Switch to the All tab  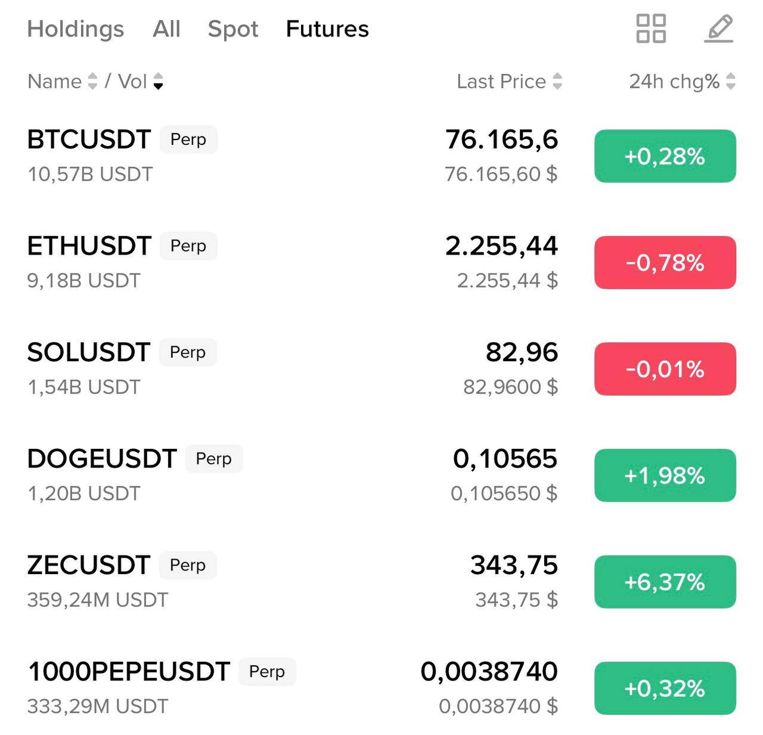(166, 29)
